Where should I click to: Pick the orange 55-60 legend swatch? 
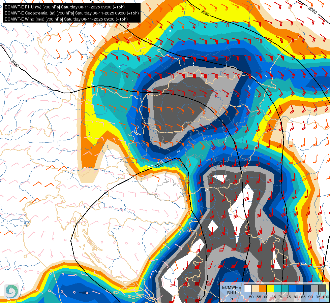263,288
